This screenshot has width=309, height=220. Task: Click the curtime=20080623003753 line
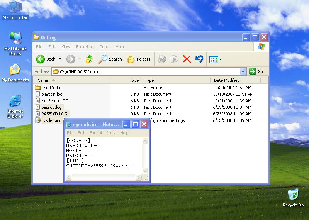(100, 166)
